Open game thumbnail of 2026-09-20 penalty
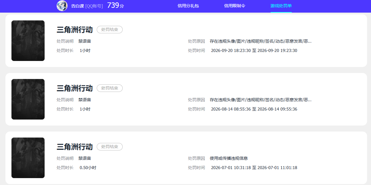Screen dimensions: 371x185 coord(28,41)
